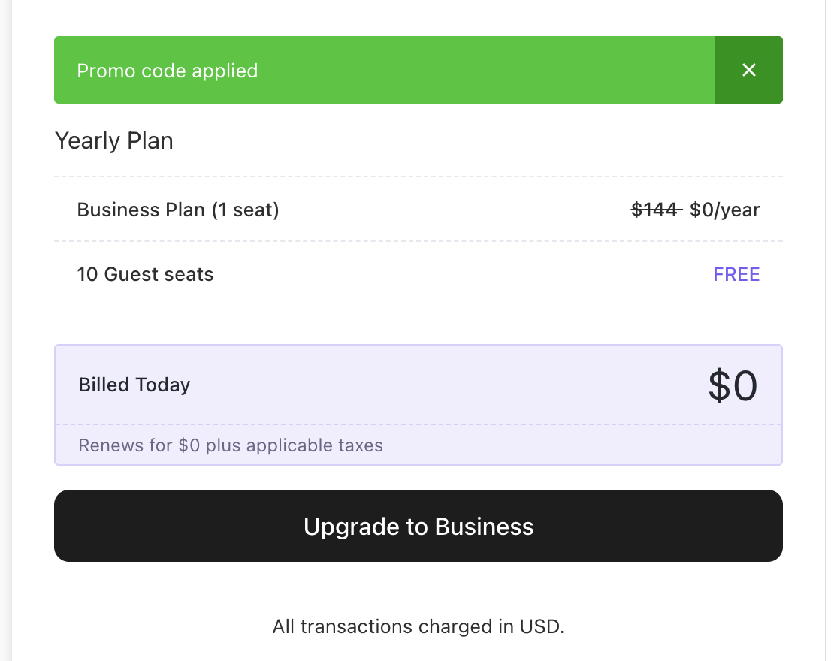Click the Upgrade to Business button
The width and height of the screenshot is (837, 661).
pos(418,526)
